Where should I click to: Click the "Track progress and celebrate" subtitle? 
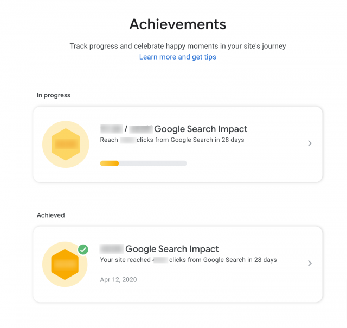pyautogui.click(x=177, y=46)
